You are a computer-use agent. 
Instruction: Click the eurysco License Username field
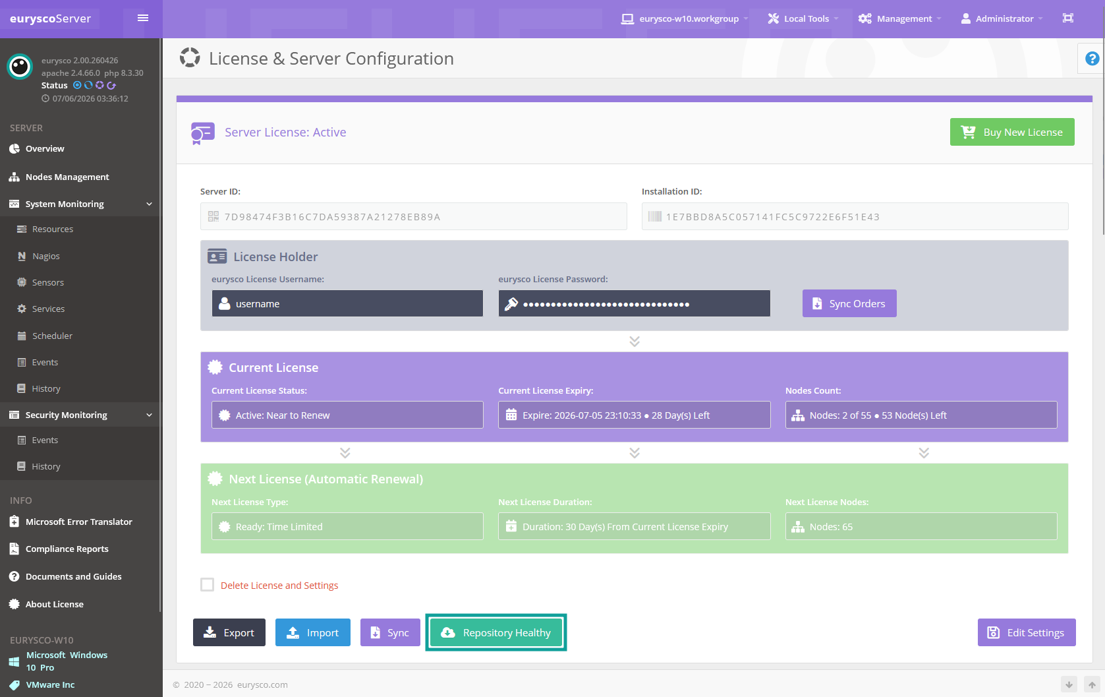pos(347,303)
